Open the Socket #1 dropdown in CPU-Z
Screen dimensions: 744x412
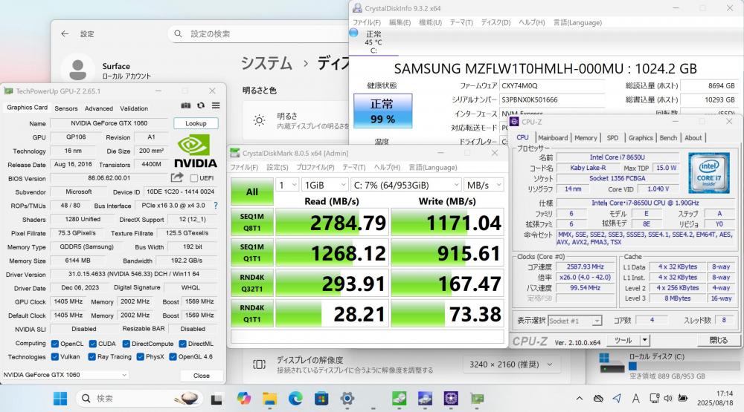coord(574,321)
